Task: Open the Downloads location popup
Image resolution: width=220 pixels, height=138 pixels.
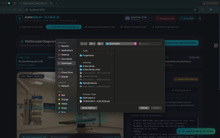Action: [x=121, y=44]
